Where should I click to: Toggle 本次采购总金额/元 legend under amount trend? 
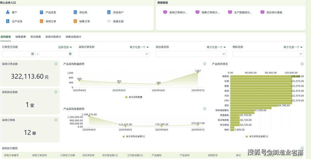click(x=134, y=136)
